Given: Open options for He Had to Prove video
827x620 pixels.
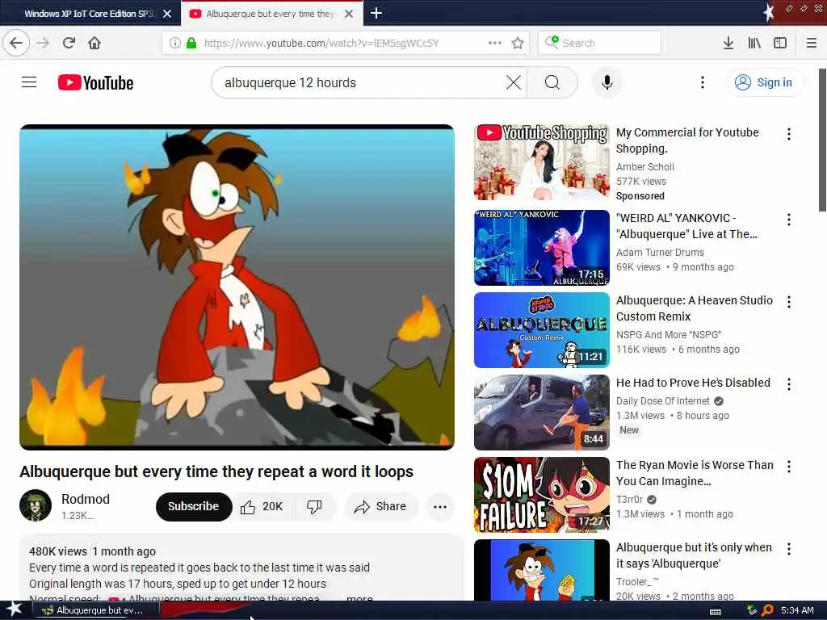Looking at the screenshot, I should [788, 383].
